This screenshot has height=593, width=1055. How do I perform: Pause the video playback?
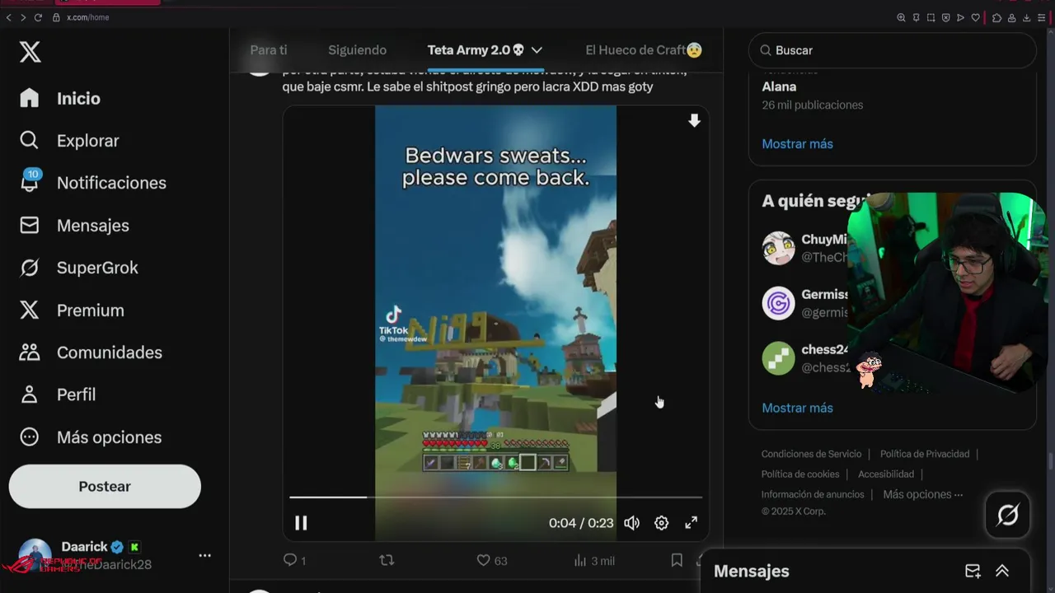point(301,523)
